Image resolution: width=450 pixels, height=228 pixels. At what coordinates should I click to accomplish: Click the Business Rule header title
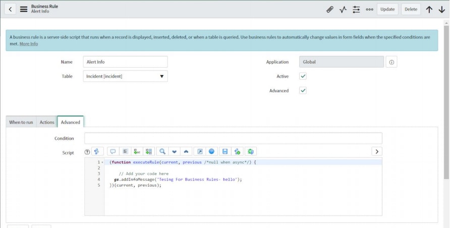coord(44,7)
